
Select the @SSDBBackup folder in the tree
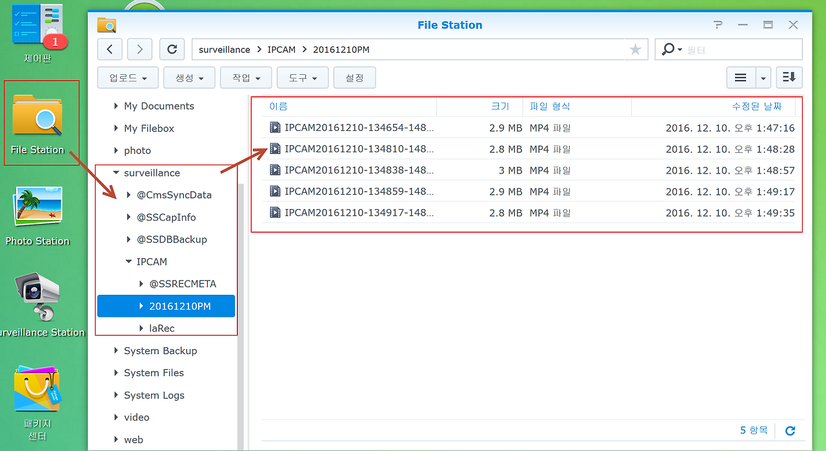click(172, 239)
